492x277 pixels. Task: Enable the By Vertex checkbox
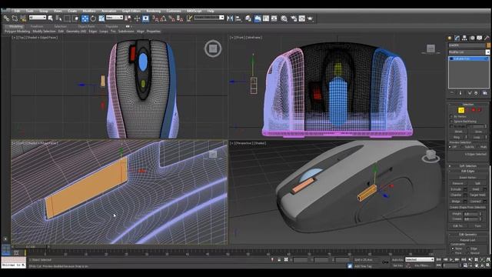(451, 116)
